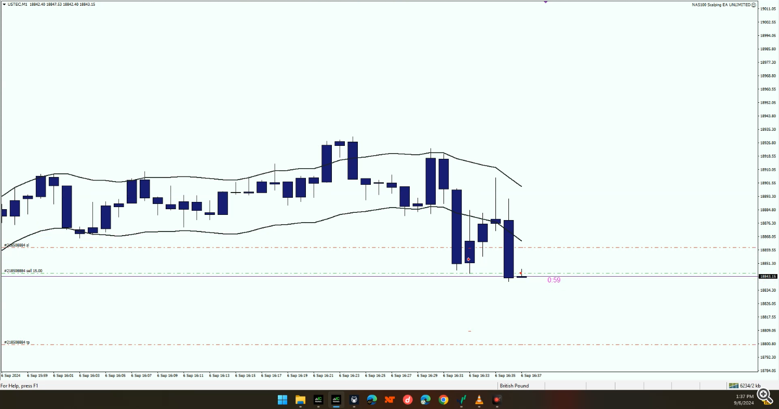Open the owl-mask app in the taskbar
This screenshot has height=409, width=779.
pyautogui.click(x=354, y=400)
